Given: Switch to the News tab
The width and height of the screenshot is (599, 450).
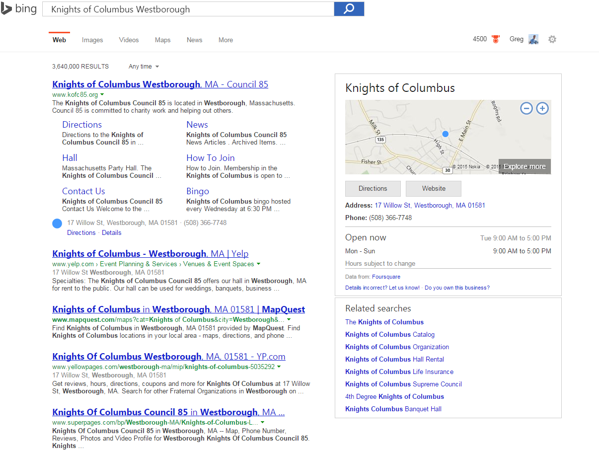Looking at the screenshot, I should [194, 40].
